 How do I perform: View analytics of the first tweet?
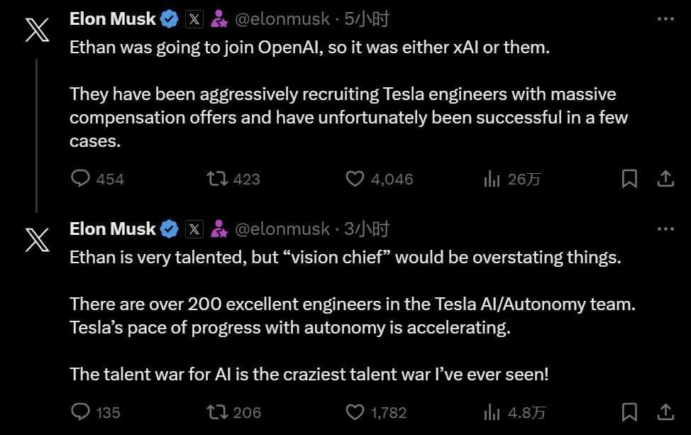(x=492, y=179)
